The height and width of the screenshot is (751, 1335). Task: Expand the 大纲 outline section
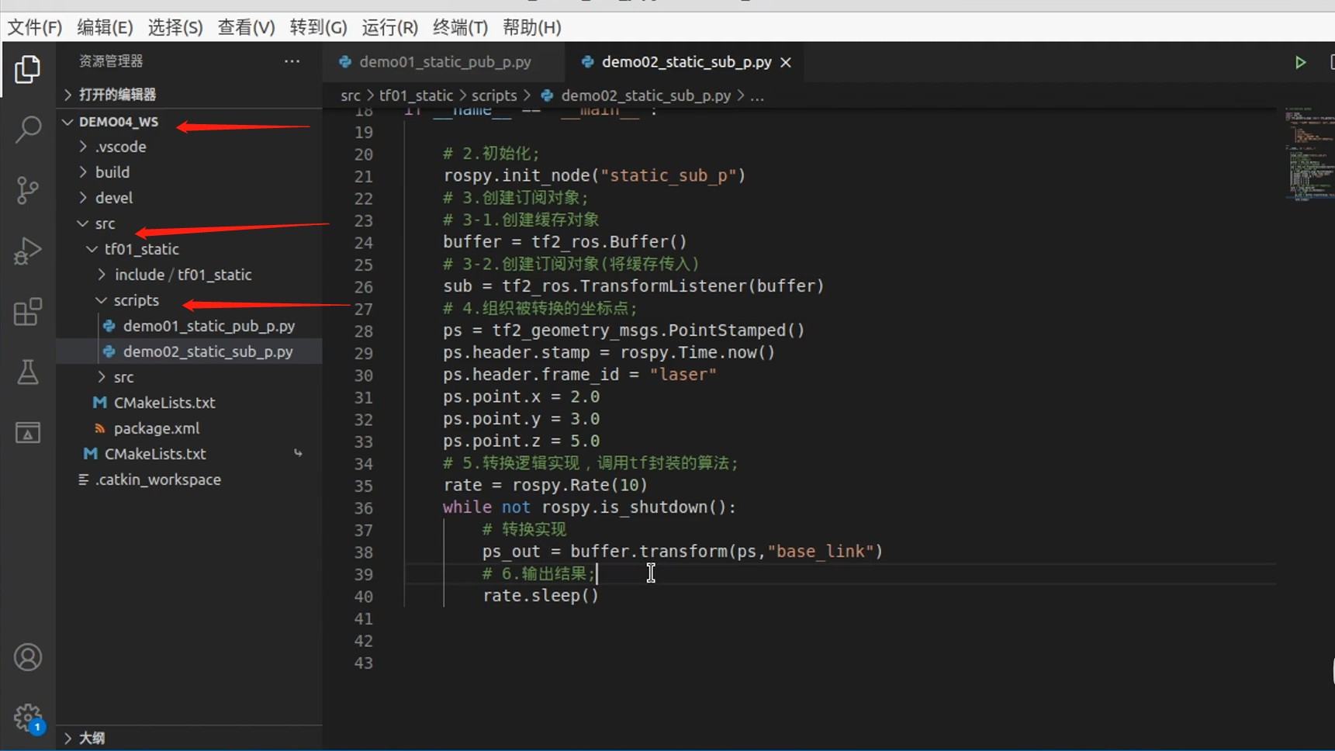pos(68,738)
